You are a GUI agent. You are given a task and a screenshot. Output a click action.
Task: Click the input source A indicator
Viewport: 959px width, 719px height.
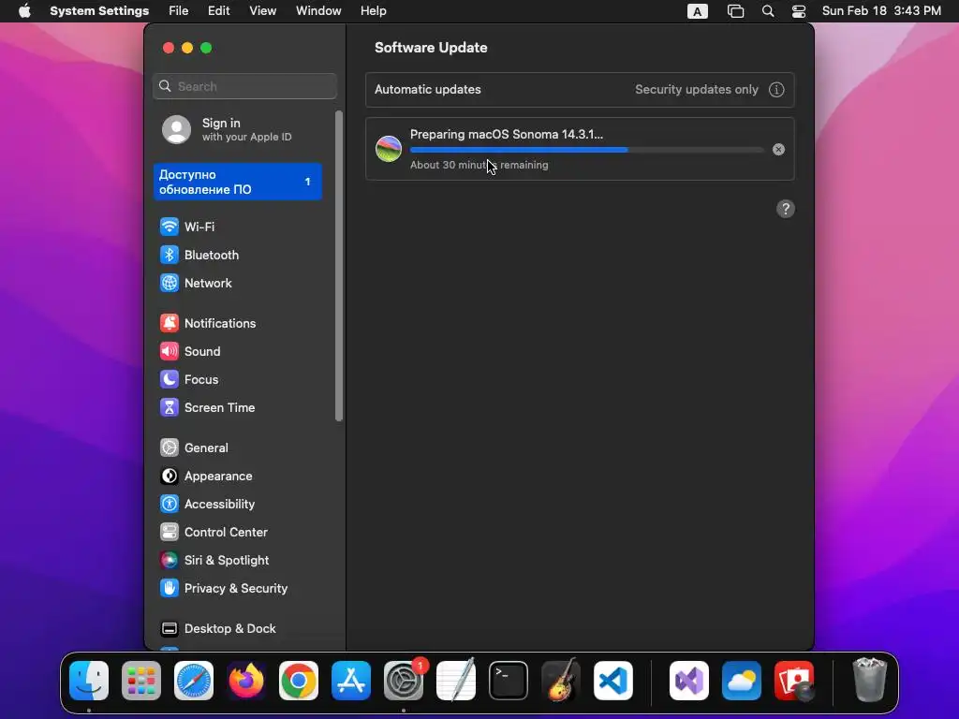point(697,11)
